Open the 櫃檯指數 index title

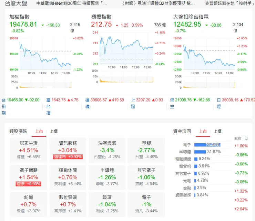tap(101, 17)
